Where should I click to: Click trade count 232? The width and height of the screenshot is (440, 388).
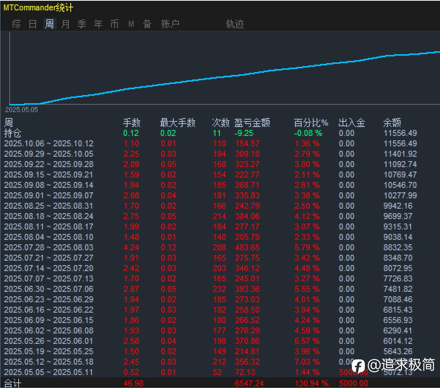pos(219,289)
